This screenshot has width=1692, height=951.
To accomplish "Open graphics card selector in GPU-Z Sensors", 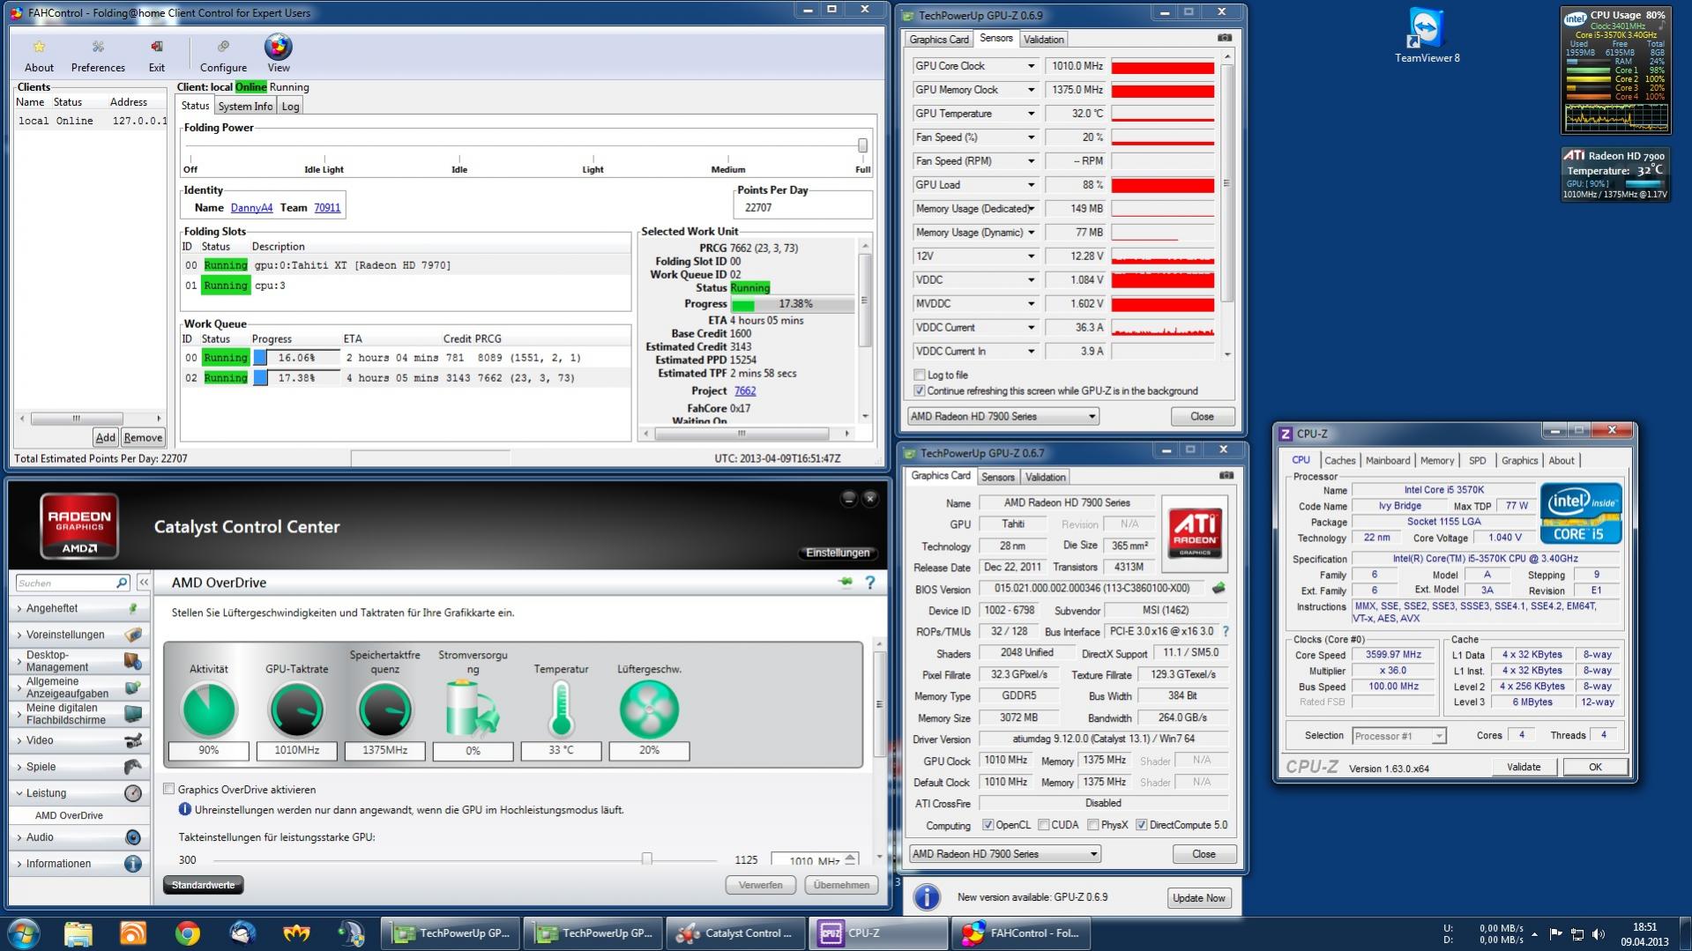I will pyautogui.click(x=1003, y=416).
